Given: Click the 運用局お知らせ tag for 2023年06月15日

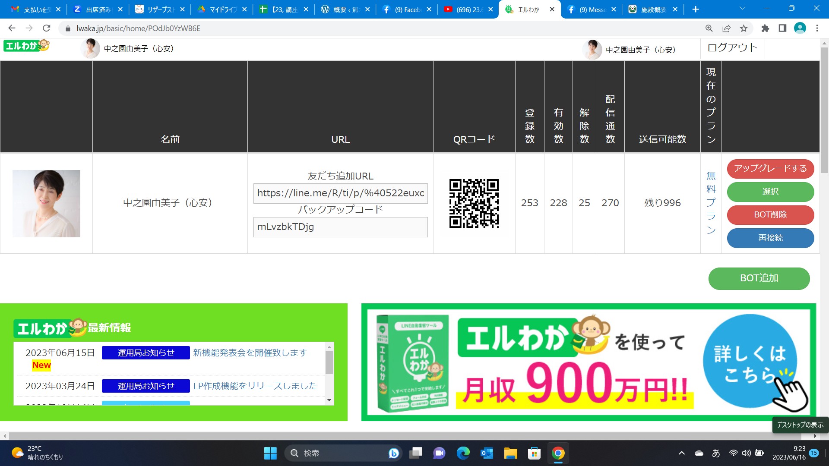Looking at the screenshot, I should (x=146, y=353).
